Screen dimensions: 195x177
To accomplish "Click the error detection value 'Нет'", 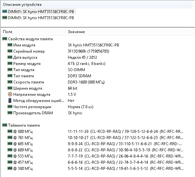I will 71,101.
